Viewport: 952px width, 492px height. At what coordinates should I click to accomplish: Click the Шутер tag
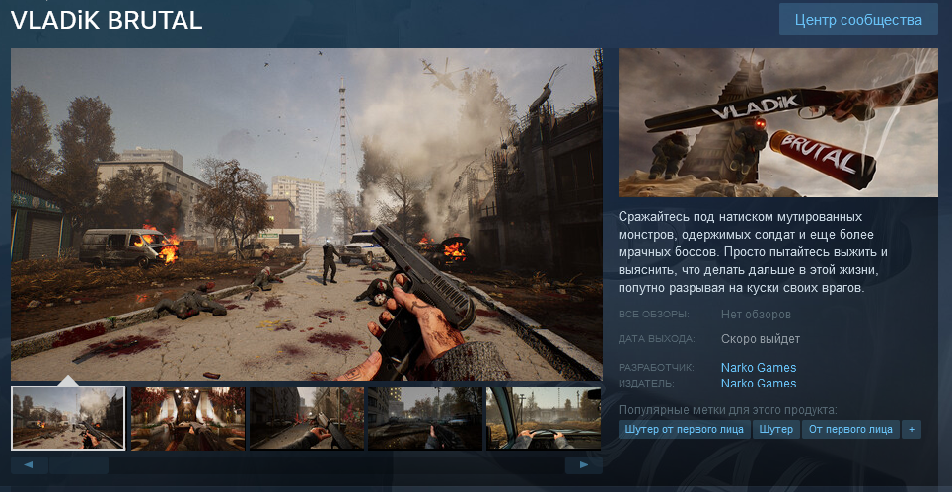776,430
